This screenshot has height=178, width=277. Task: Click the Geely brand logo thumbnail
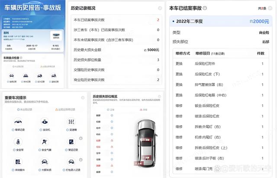click(x=56, y=36)
